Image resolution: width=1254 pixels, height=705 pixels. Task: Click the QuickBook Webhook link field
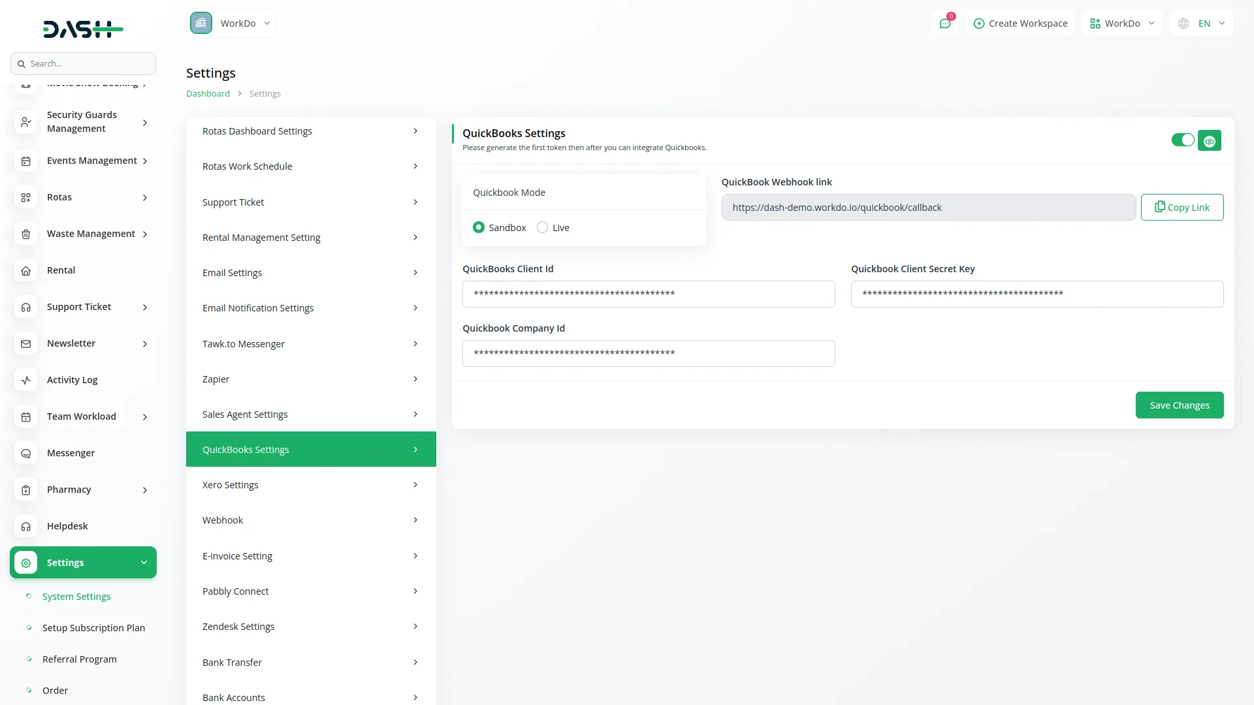click(x=927, y=207)
